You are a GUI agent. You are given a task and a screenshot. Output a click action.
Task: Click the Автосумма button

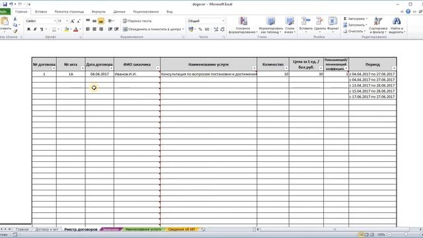[x=356, y=19]
